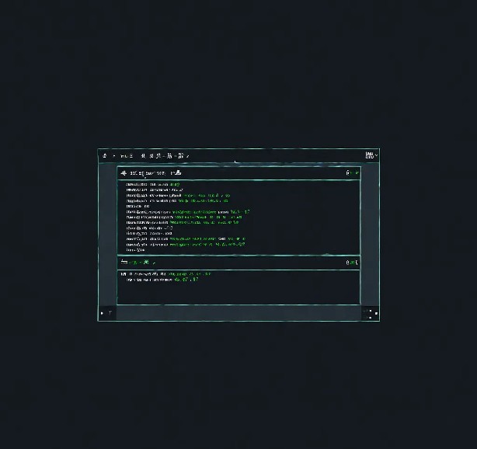The image size is (477, 449).
Task: Click the right-side controls of the lower panel header
Action: [352, 263]
